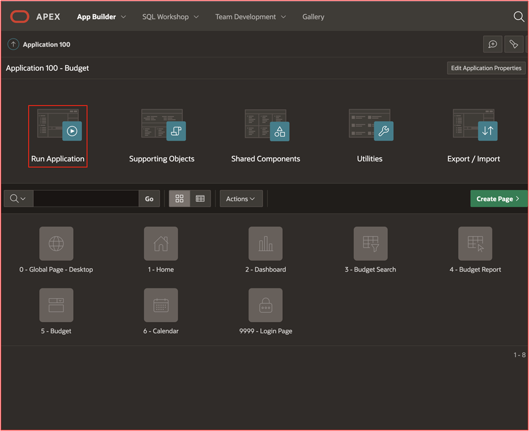Viewport: 529px width, 431px height.
Task: Open the Gallery menu item
Action: point(313,16)
